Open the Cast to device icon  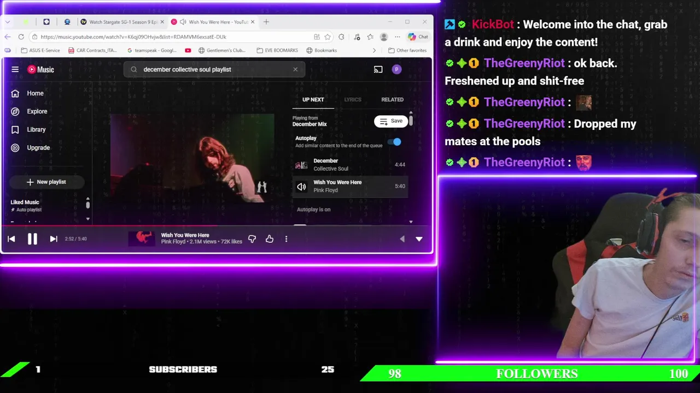[x=378, y=69]
